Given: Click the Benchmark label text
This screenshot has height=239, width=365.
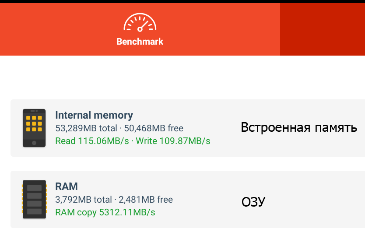Looking at the screenshot, I should (x=140, y=42).
